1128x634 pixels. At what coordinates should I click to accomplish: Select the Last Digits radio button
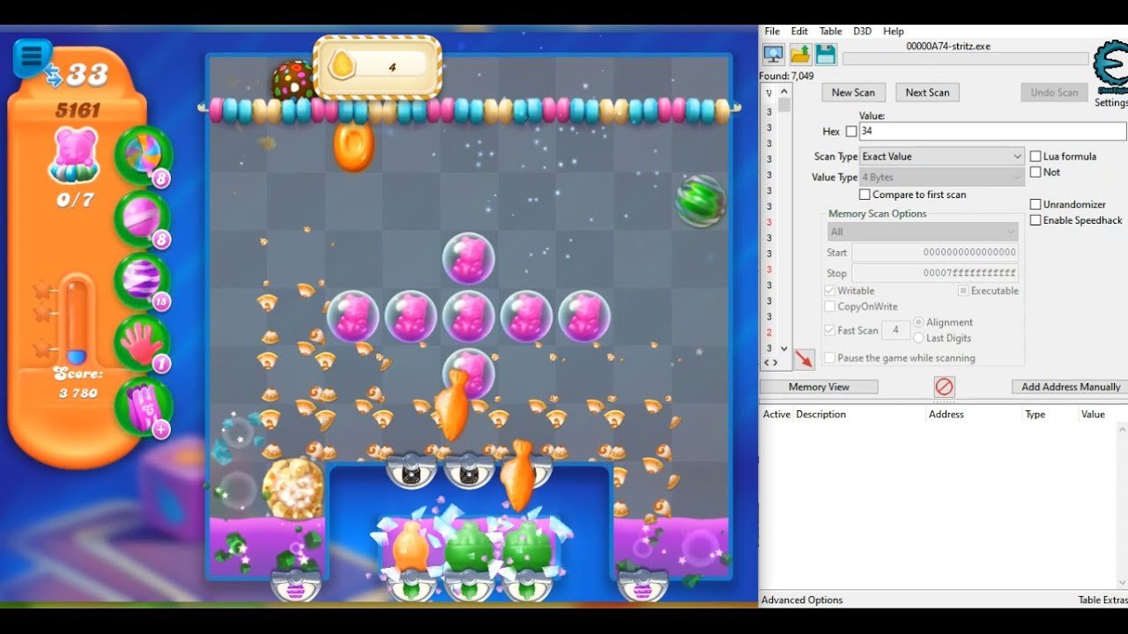919,338
